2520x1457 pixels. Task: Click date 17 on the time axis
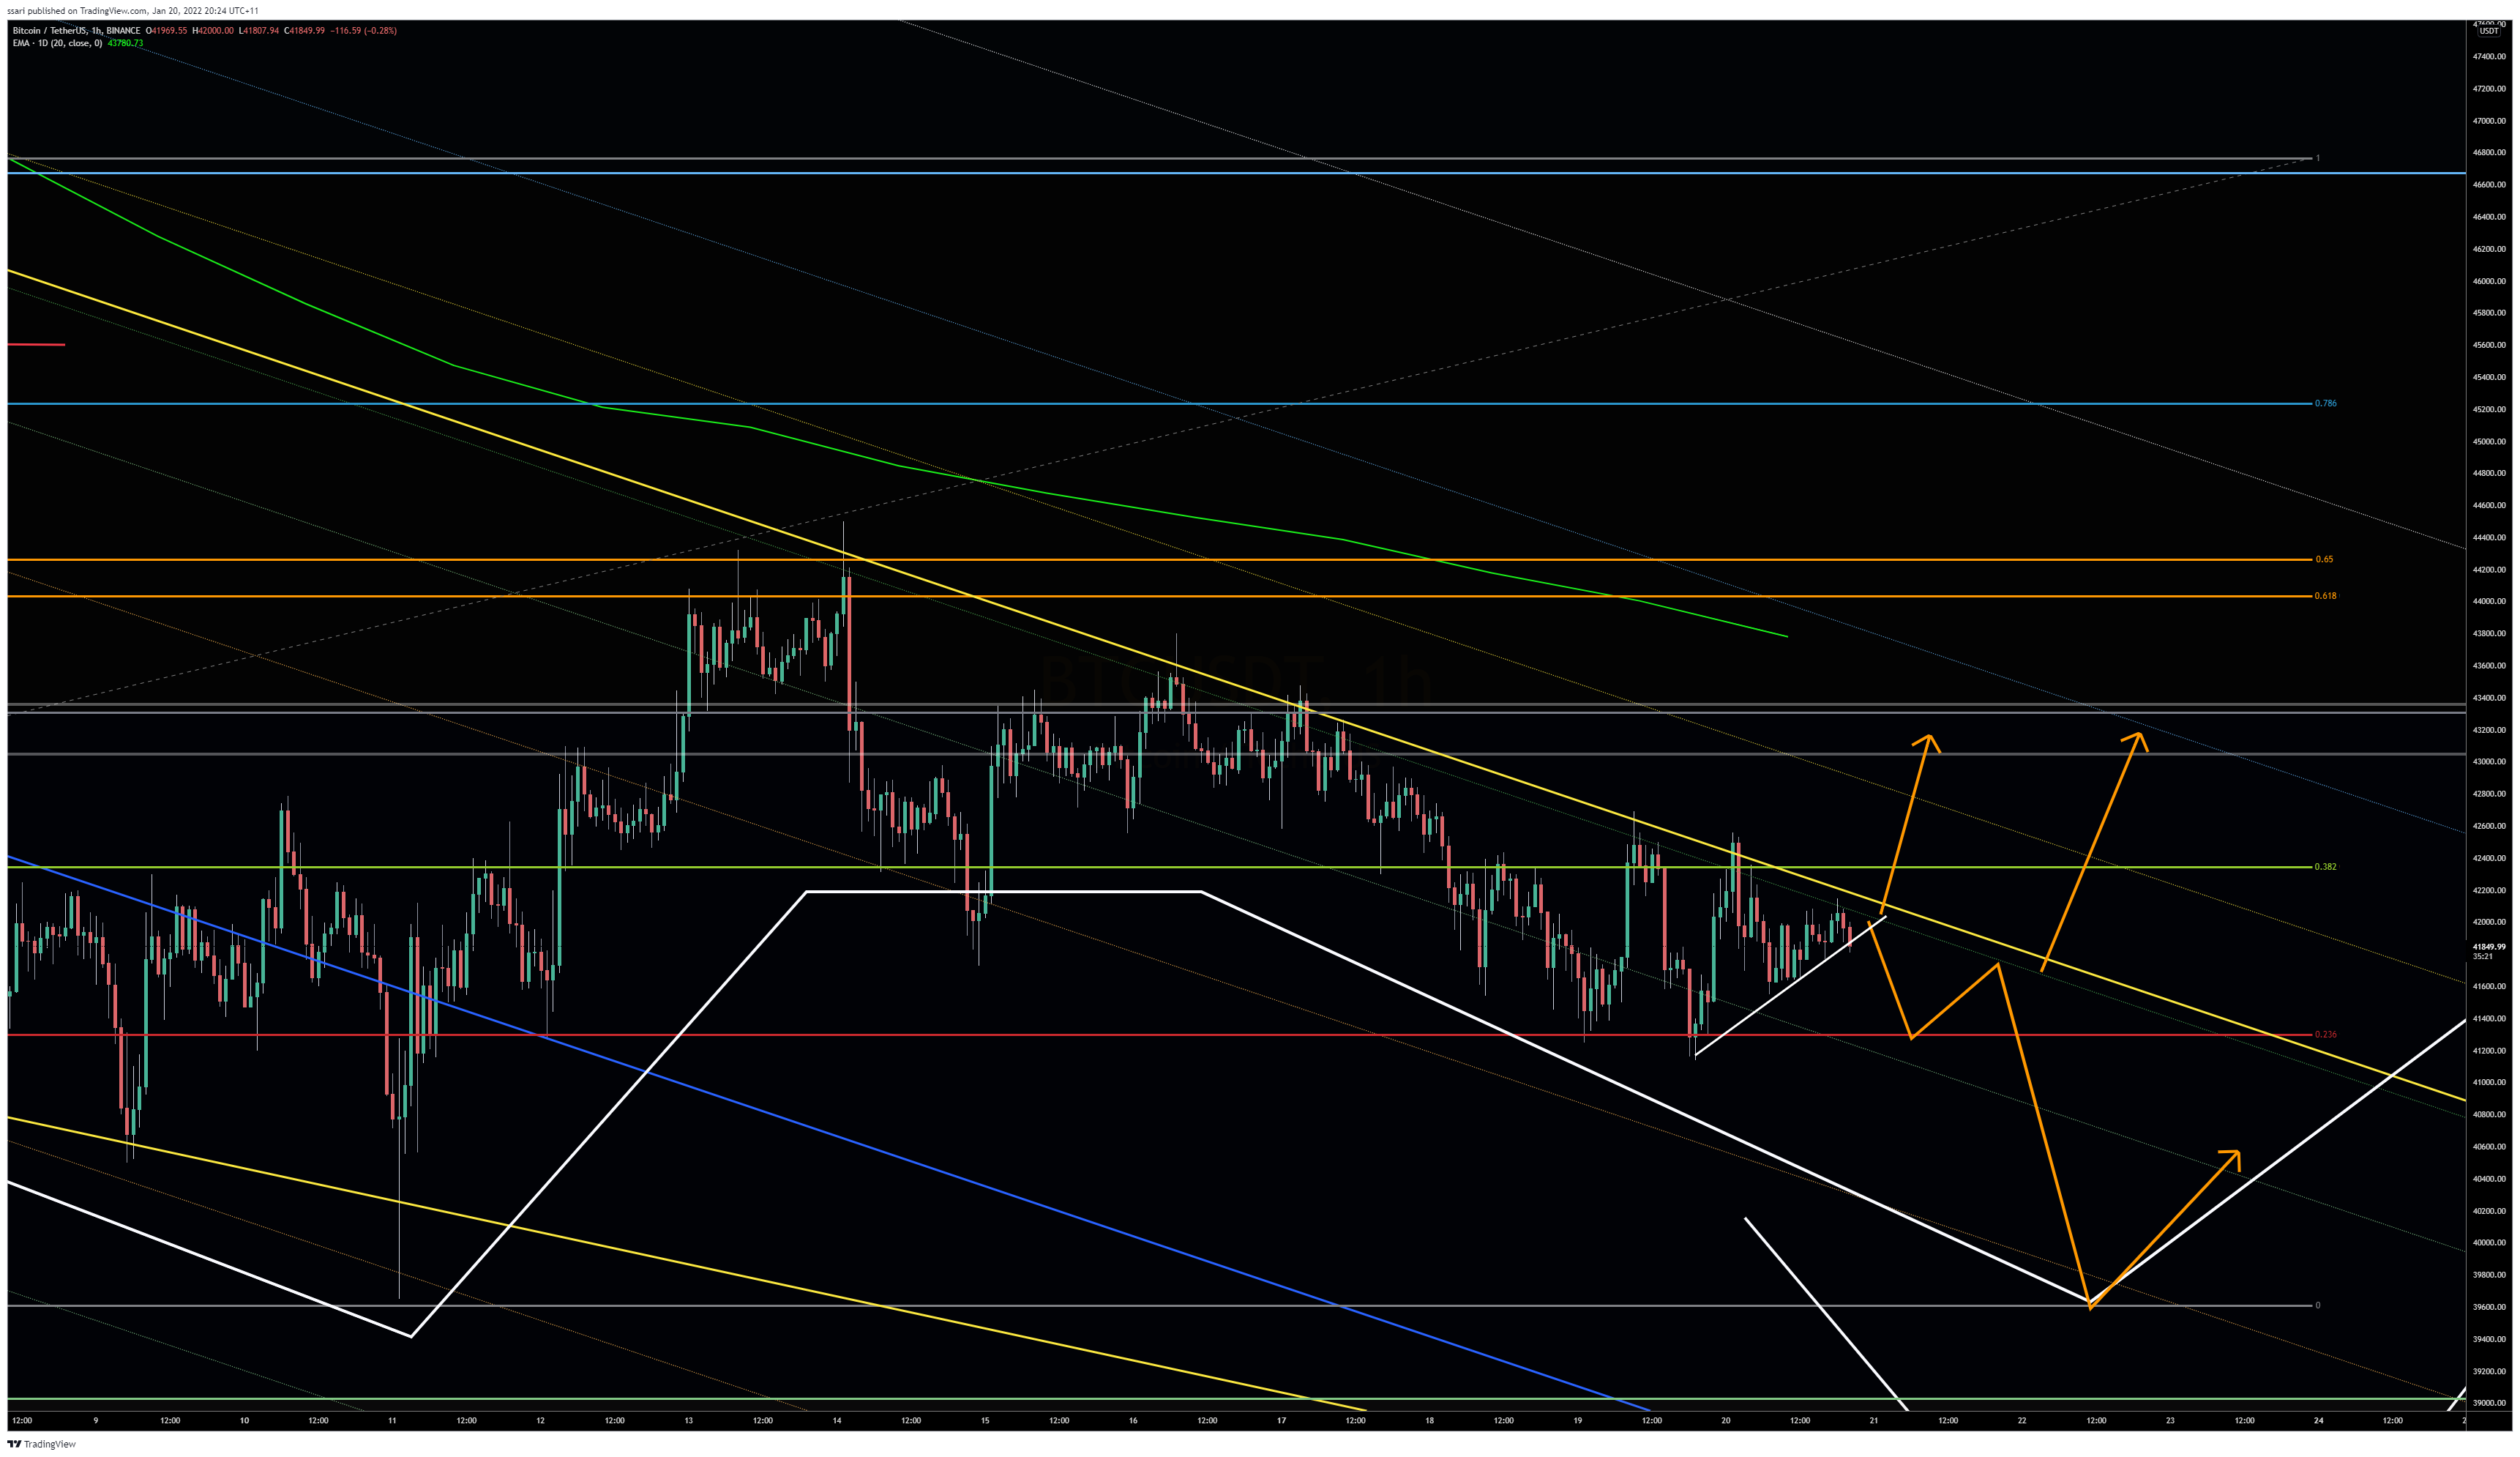[x=1281, y=1420]
